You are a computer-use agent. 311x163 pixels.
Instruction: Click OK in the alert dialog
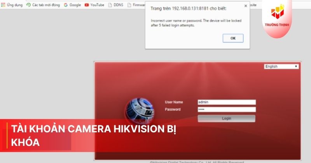click(233, 38)
